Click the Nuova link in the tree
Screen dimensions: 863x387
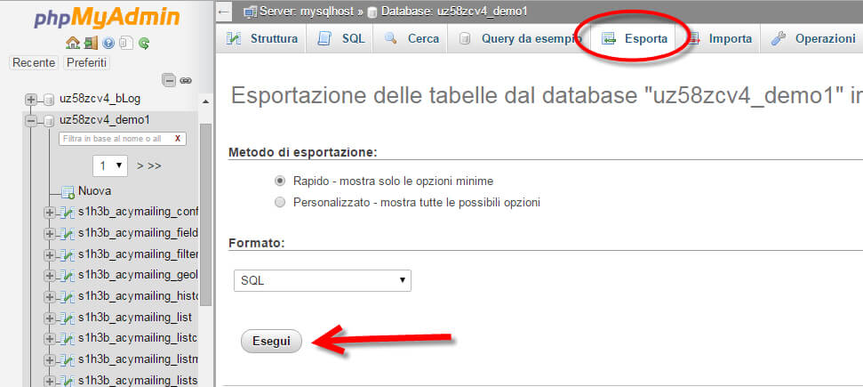pyautogui.click(x=95, y=191)
